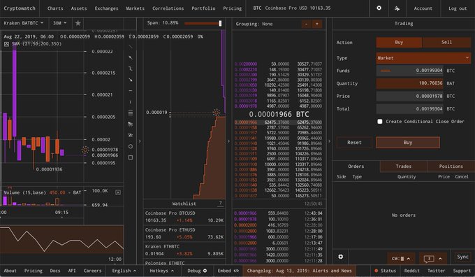
Task: Open the Market order type dropdown
Action: [423, 58]
